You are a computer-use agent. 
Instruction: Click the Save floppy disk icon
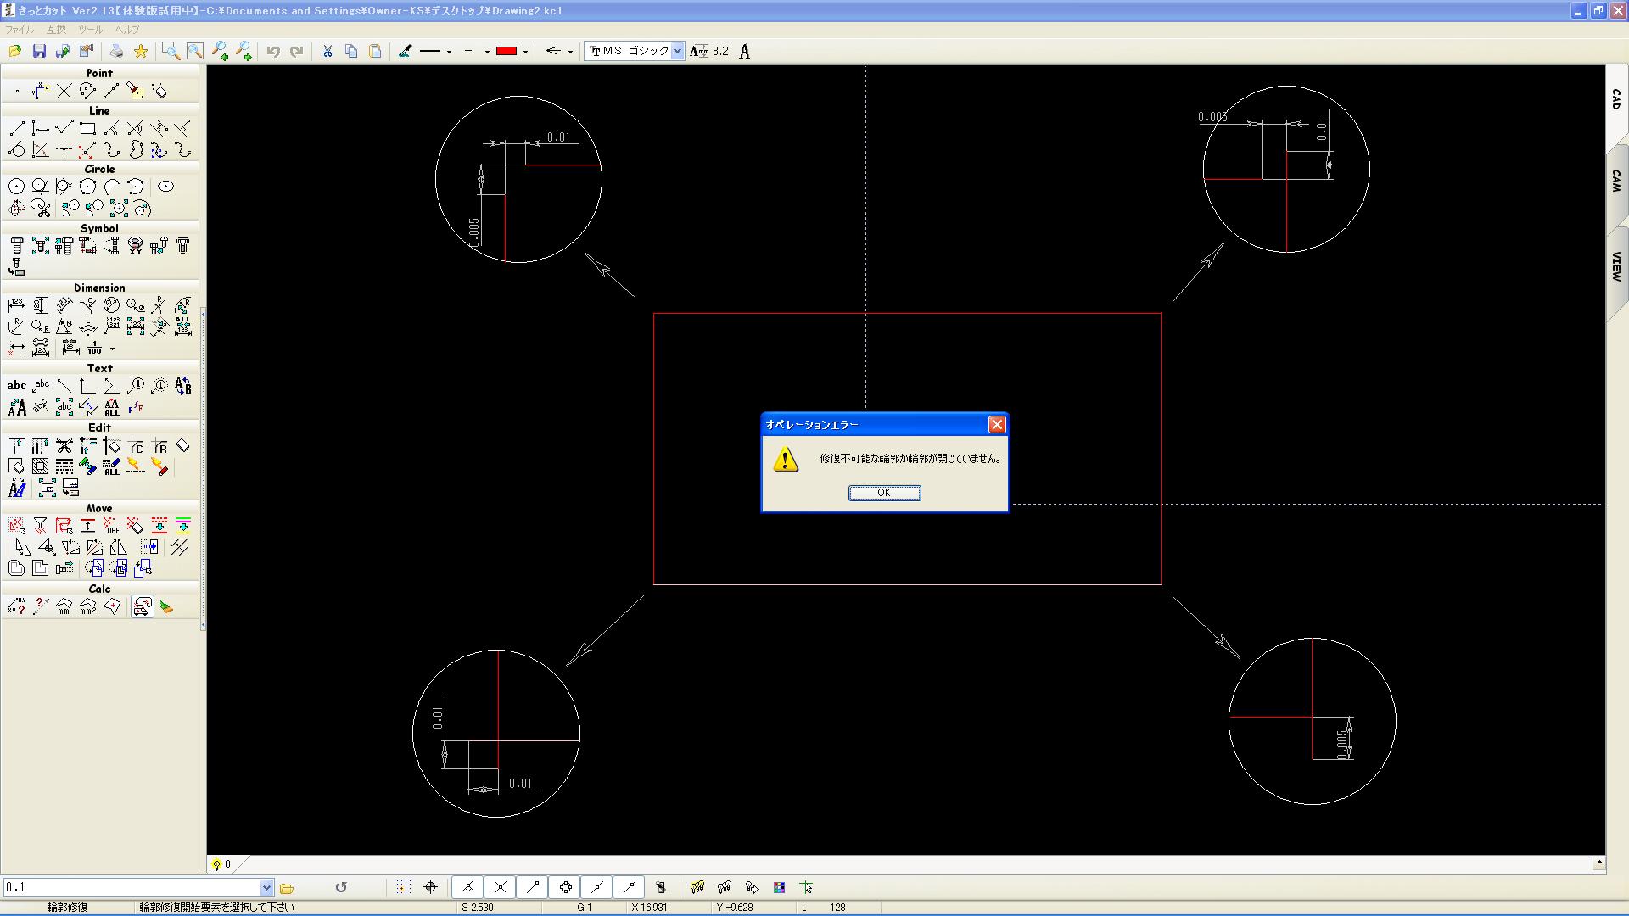(x=39, y=52)
